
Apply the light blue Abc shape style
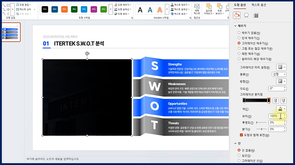point(84,9)
